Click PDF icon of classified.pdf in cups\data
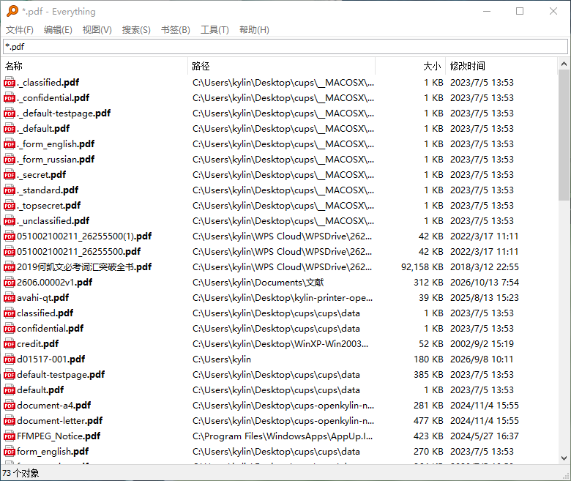Screen dimensions: 571x481 pyautogui.click(x=10, y=313)
